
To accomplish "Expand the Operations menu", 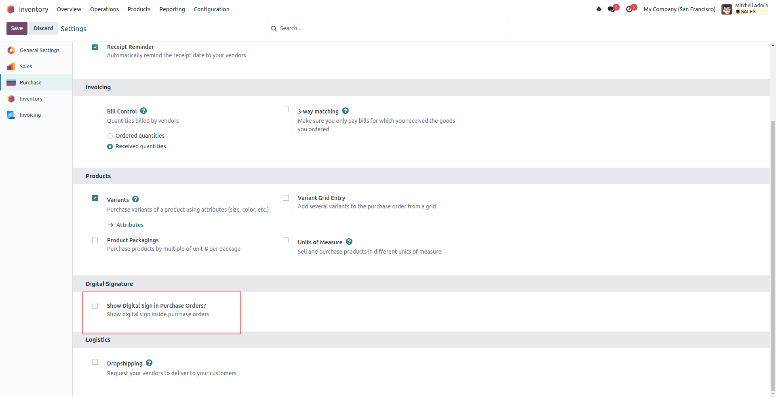I will [x=104, y=9].
